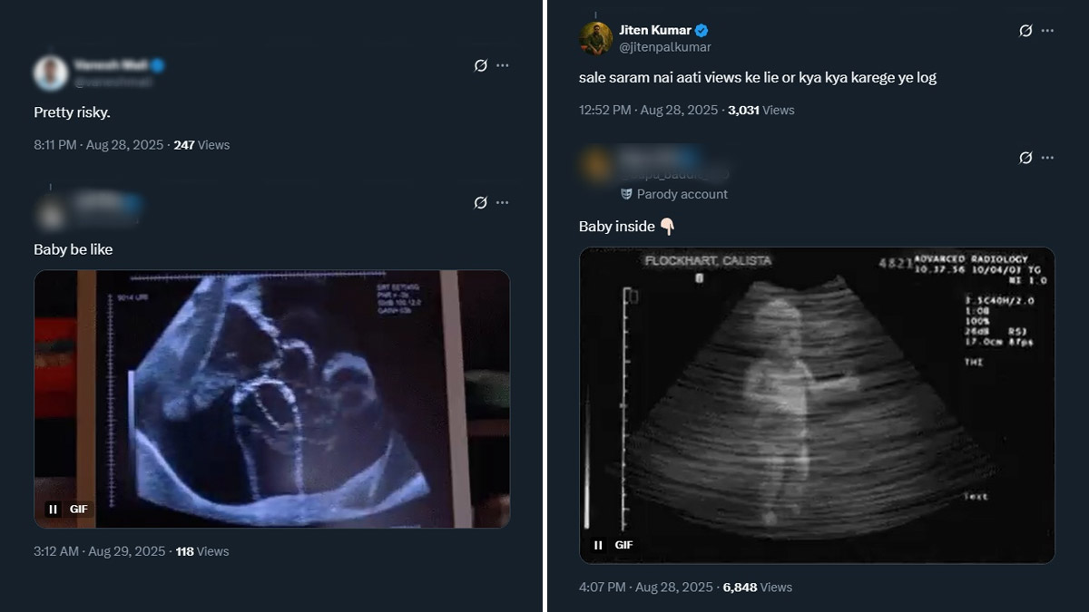1089x612 pixels.
Task: Click the 6,848 Views count
Action: point(757,588)
